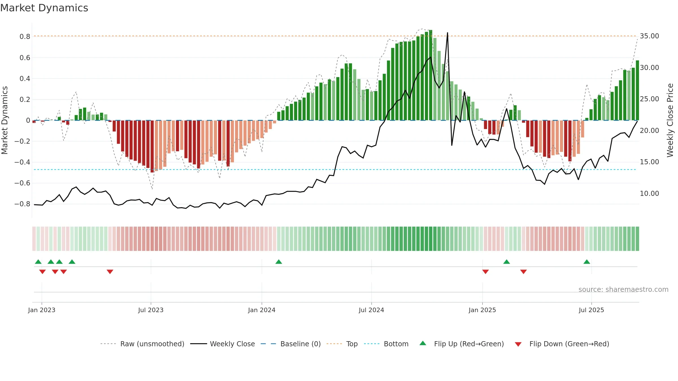Image resolution: width=678 pixels, height=381 pixels.
Task: Open the source: sharemaestro.com credit
Action: [x=623, y=289]
